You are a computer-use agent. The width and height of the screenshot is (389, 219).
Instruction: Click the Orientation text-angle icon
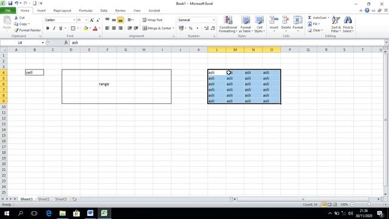pos(129,20)
